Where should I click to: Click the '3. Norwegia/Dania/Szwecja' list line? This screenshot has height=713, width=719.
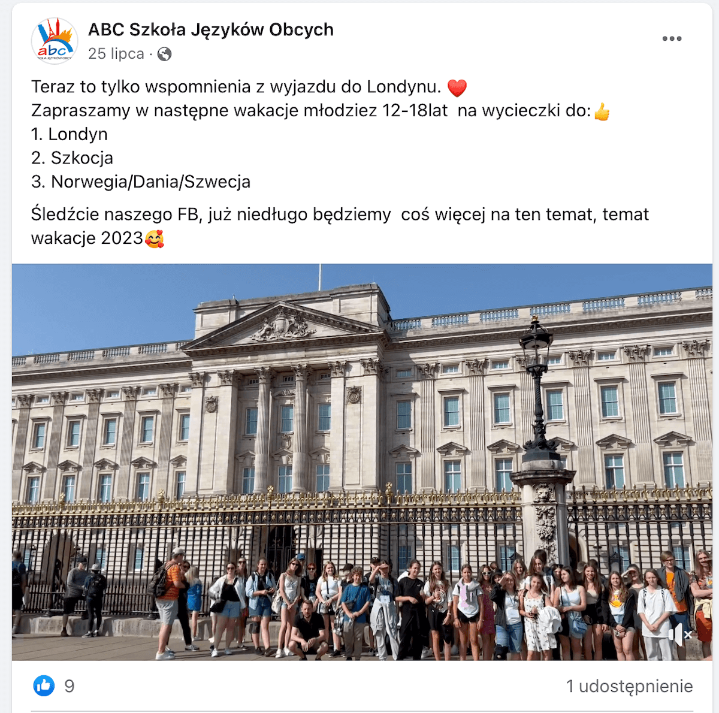coord(141,182)
